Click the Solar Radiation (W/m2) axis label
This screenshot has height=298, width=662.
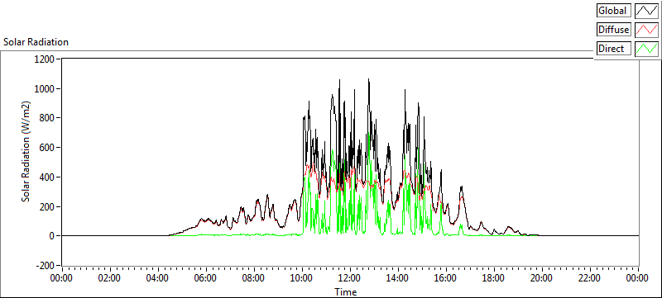[x=26, y=151]
